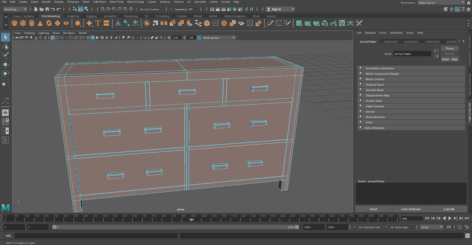The height and width of the screenshot is (245, 472).
Task: Click the Redo arrow in status line
Action: (59, 9)
